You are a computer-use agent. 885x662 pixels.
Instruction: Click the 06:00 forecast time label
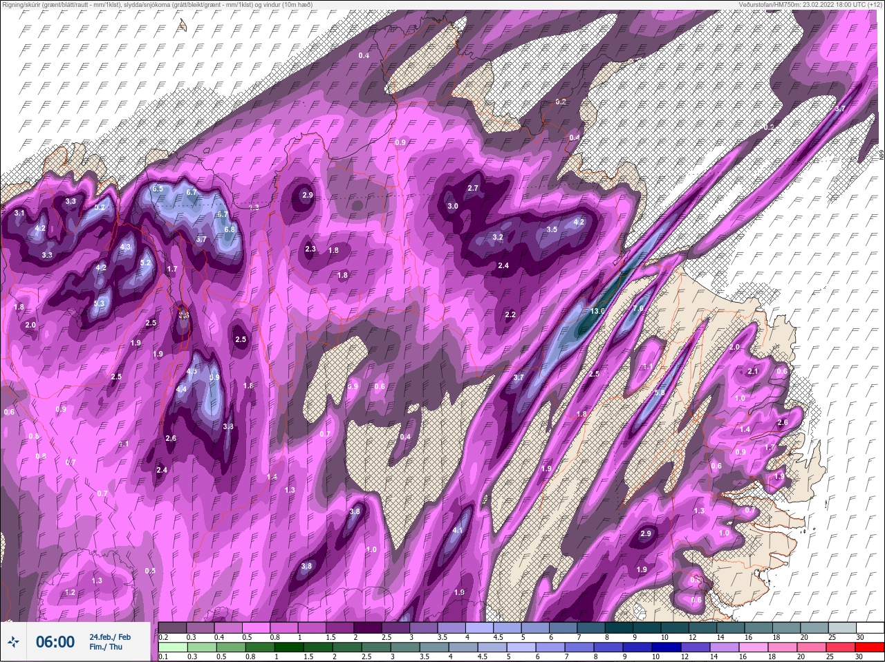click(55, 642)
